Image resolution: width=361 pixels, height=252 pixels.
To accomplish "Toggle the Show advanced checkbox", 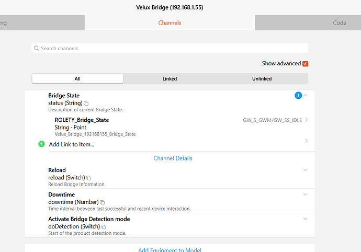I will (x=306, y=64).
